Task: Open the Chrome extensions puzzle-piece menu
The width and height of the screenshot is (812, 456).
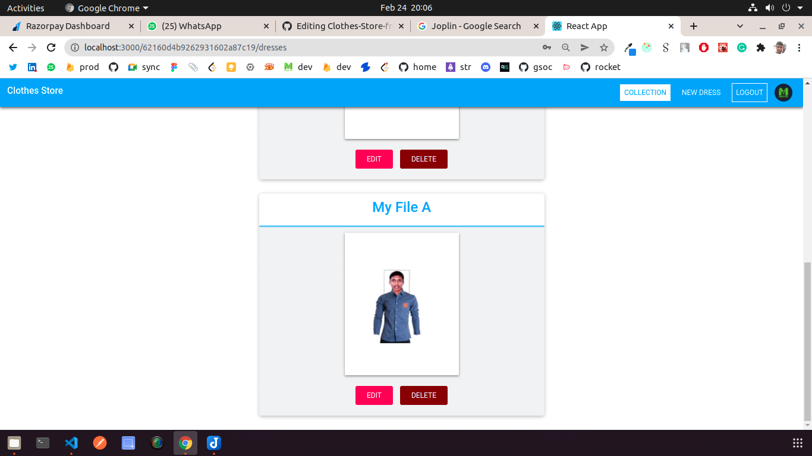Action: pos(761,47)
